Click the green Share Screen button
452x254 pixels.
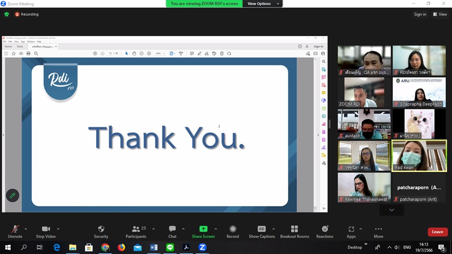coord(203,232)
